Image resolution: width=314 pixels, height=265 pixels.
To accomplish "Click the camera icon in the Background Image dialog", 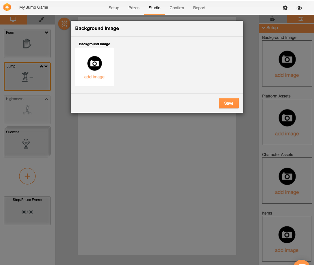I will tap(94, 63).
